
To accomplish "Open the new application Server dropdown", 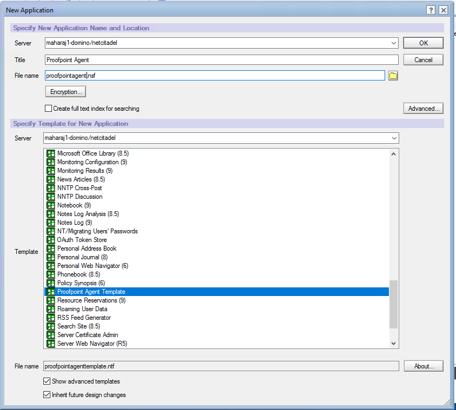I will pyautogui.click(x=393, y=43).
